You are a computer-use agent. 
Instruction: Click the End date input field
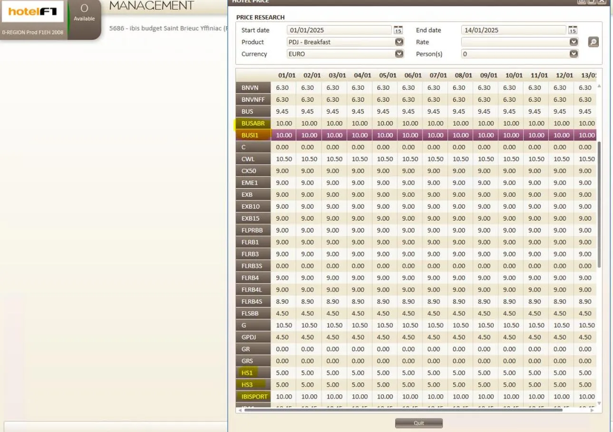point(513,30)
